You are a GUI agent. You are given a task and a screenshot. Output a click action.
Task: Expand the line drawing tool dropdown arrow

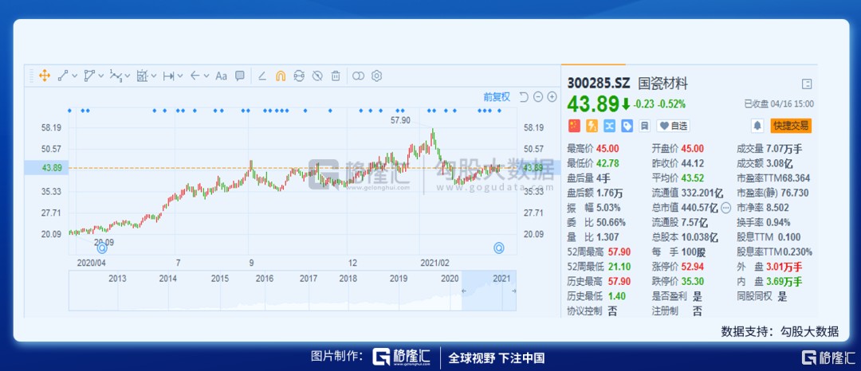[75, 76]
